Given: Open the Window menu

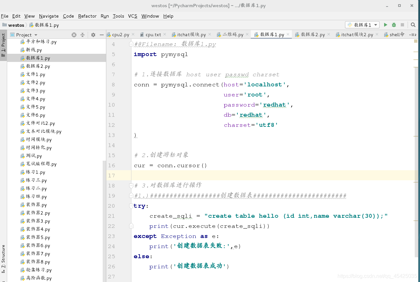Looking at the screenshot, I should [x=150, y=16].
